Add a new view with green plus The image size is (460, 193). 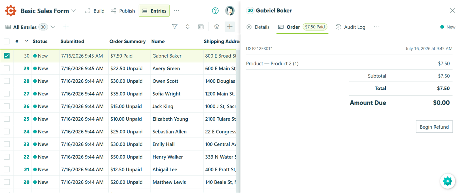[x=66, y=27]
